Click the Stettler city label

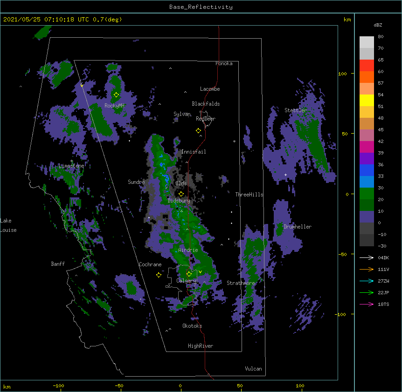coord(296,110)
